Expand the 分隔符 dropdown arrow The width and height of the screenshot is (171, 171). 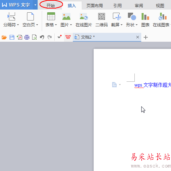(x=18, y=25)
